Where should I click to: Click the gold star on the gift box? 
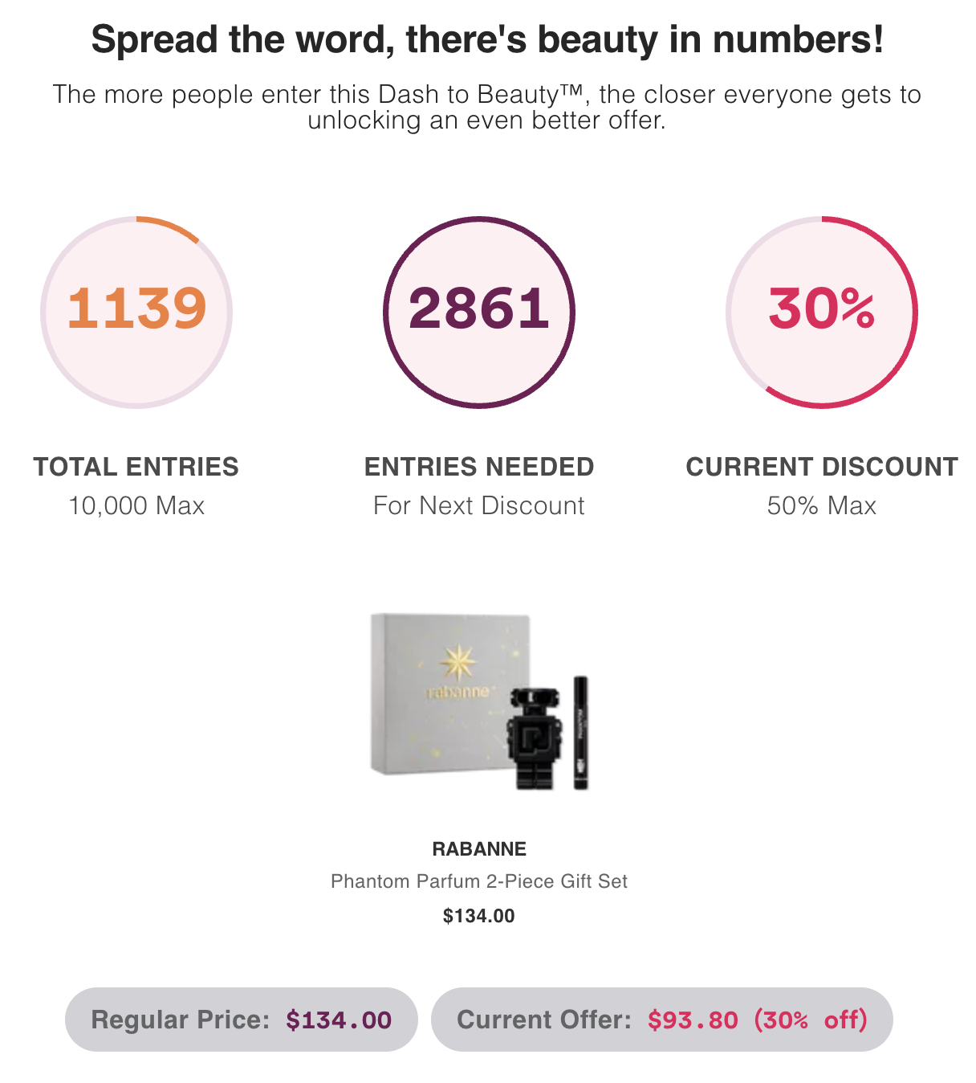(x=458, y=661)
